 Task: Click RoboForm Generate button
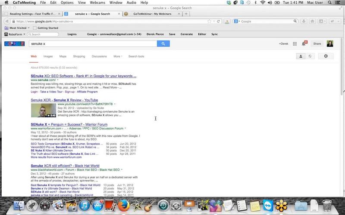187,34
